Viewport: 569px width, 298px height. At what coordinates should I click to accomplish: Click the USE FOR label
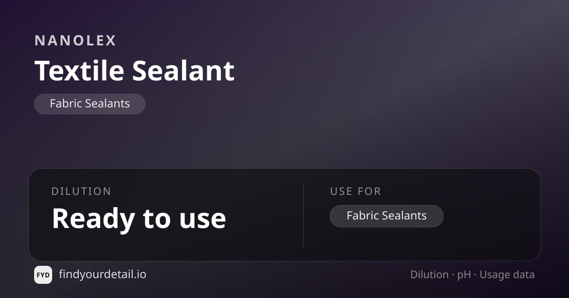(x=356, y=192)
